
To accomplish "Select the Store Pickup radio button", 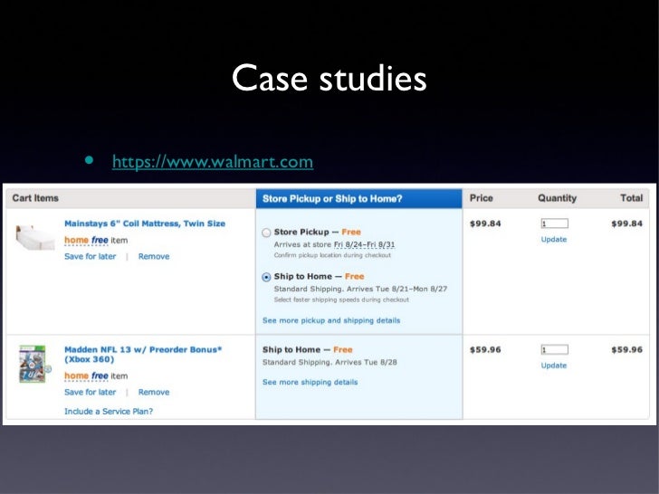I will 266,233.
